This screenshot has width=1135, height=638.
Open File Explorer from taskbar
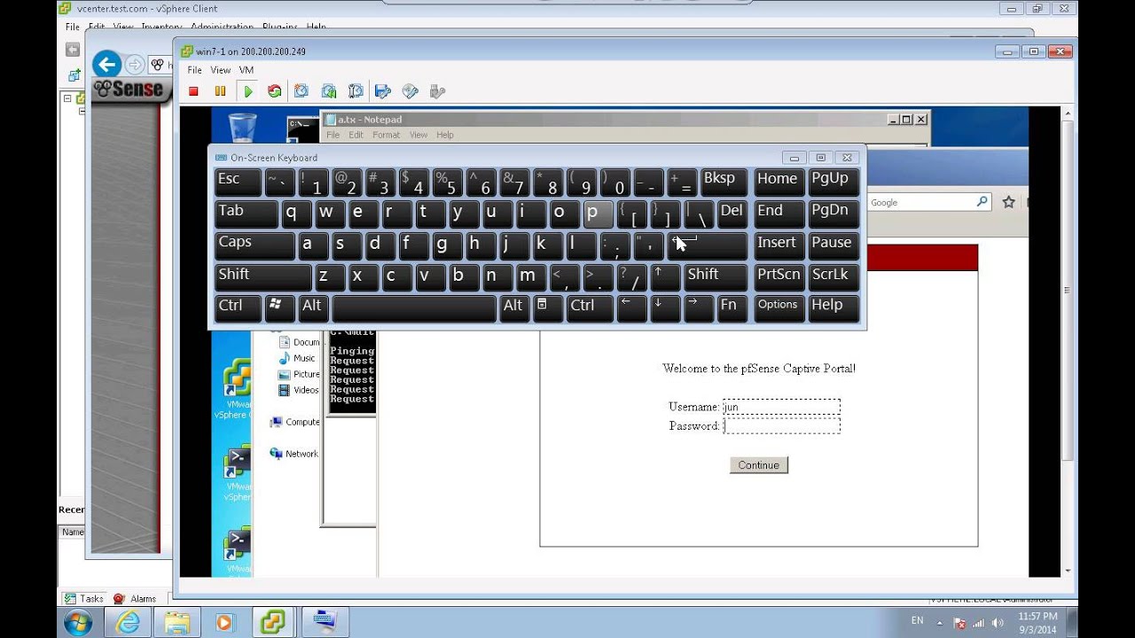pos(177,623)
